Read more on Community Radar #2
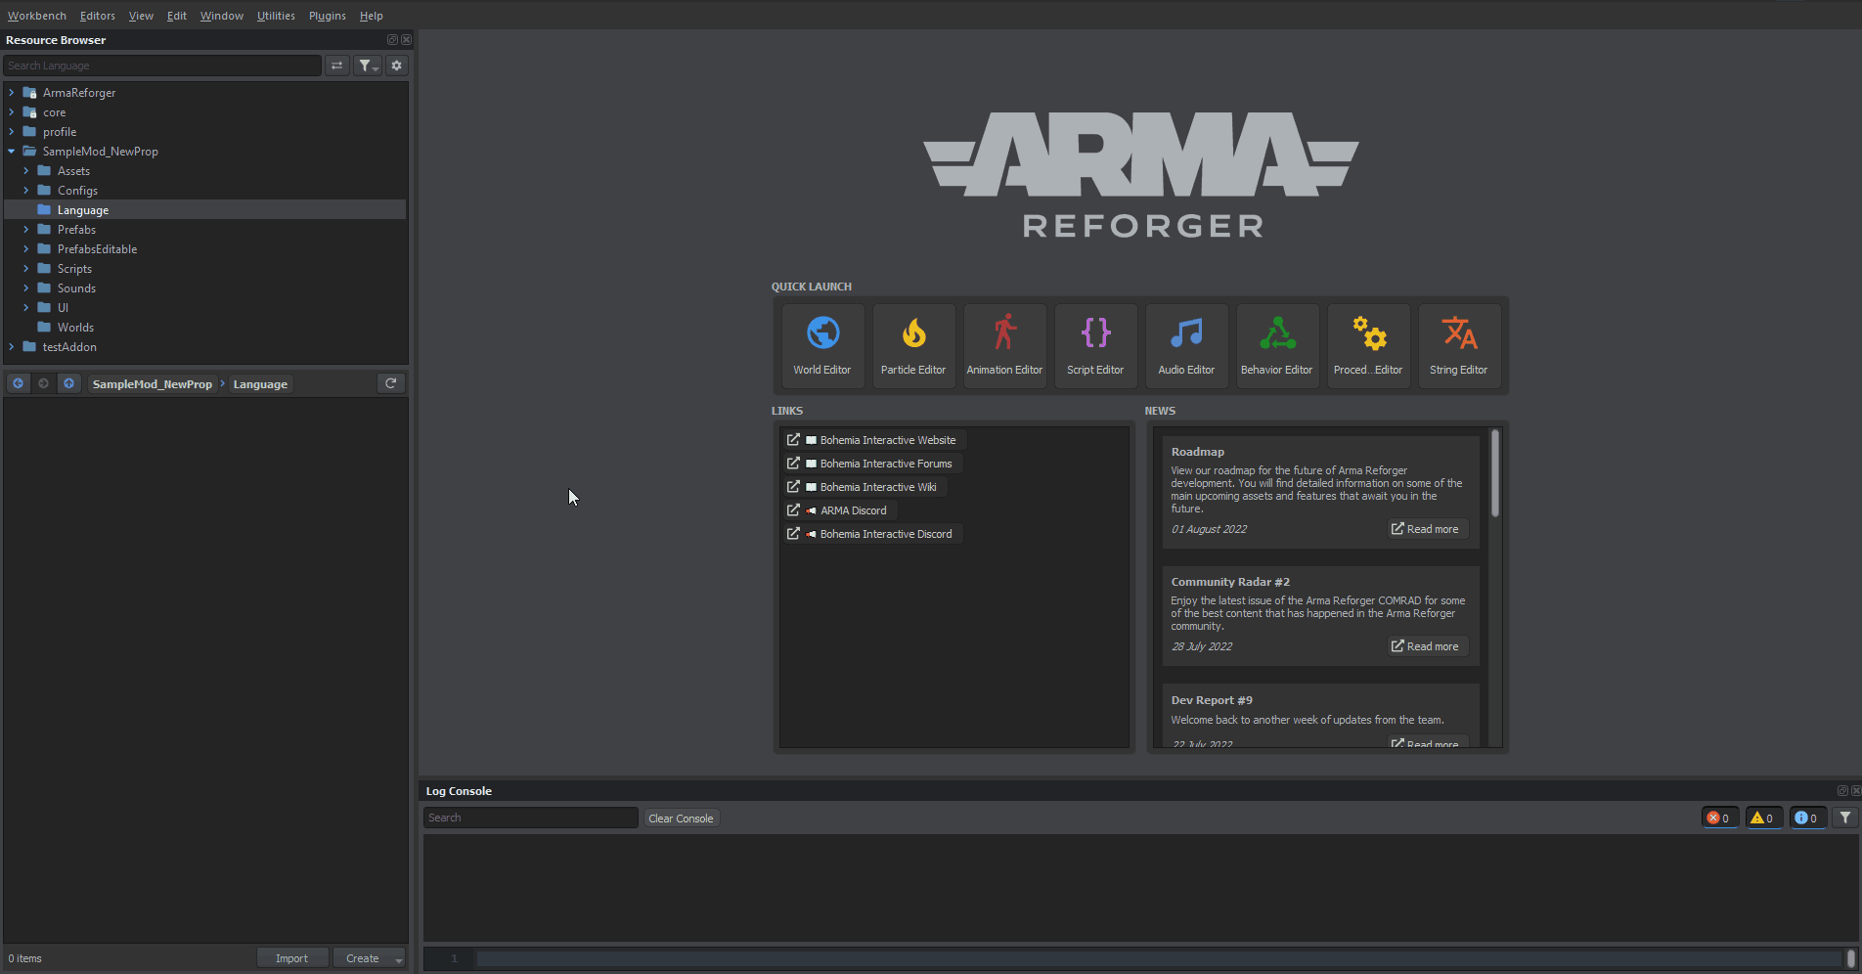Screen dimensions: 1862x974 coord(1426,646)
